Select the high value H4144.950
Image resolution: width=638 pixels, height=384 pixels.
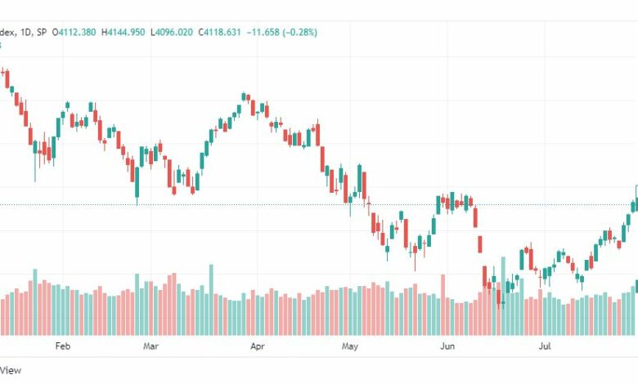point(123,32)
